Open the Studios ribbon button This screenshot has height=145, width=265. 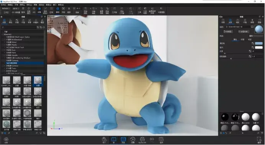115,10
